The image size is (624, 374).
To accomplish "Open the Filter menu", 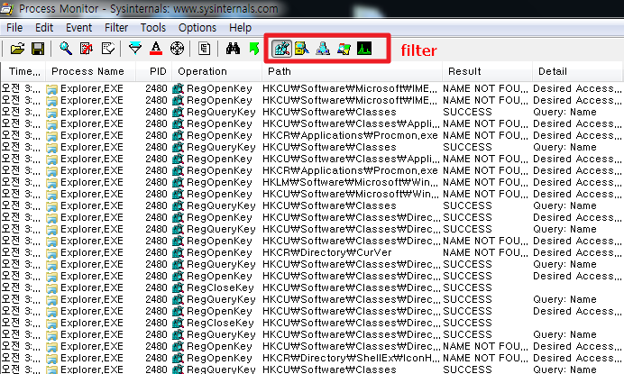I will point(116,28).
